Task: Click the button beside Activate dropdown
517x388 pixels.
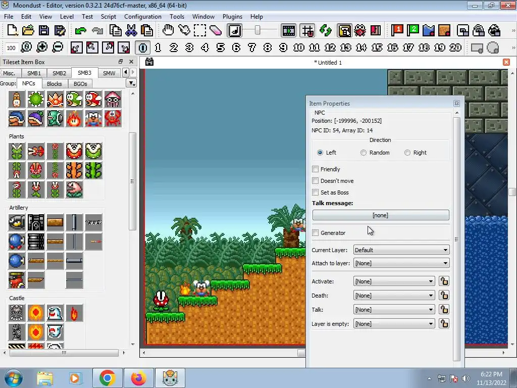Action: (x=444, y=281)
